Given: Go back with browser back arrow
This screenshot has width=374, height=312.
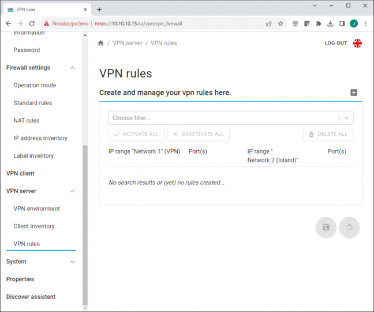Looking at the screenshot, I should click(8, 23).
